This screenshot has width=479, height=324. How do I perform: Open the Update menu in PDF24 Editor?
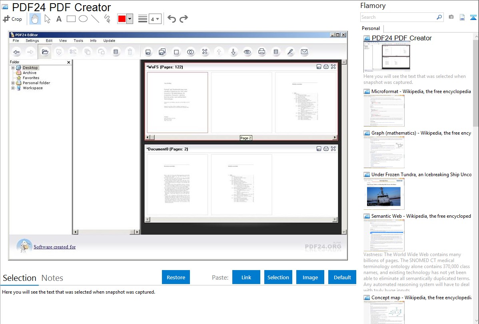coord(109,41)
